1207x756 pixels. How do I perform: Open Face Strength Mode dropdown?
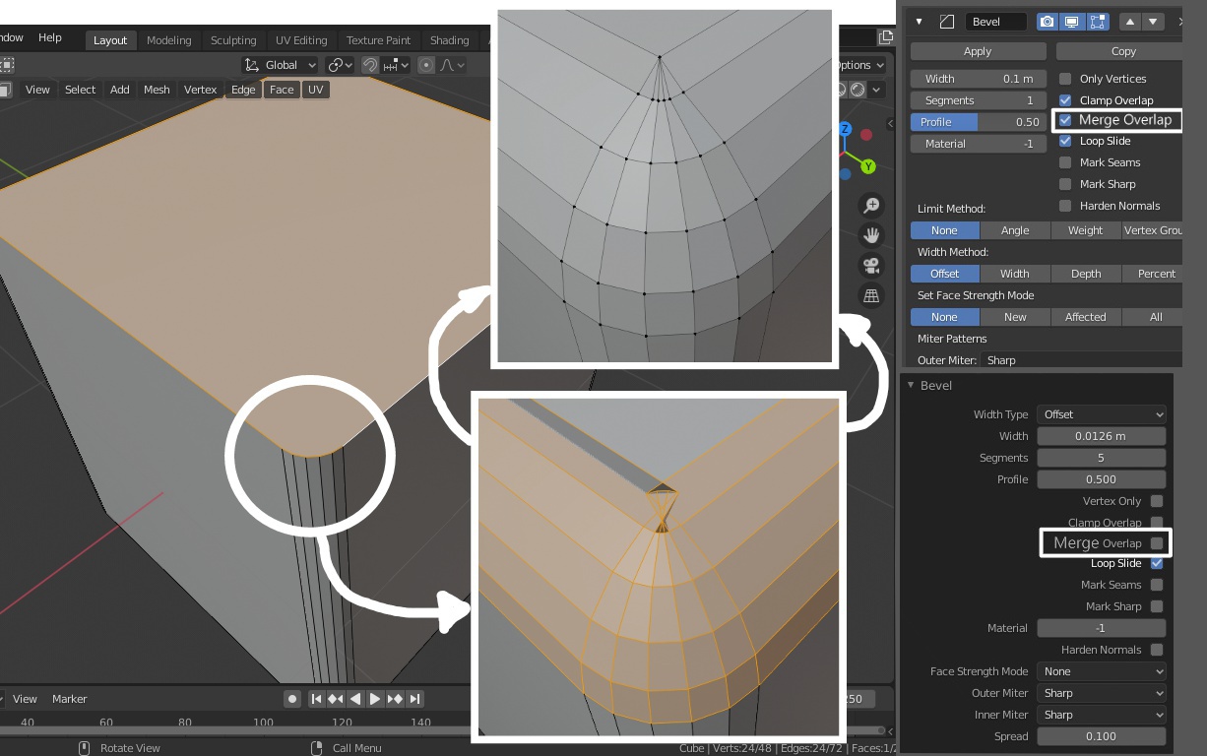(x=1102, y=671)
